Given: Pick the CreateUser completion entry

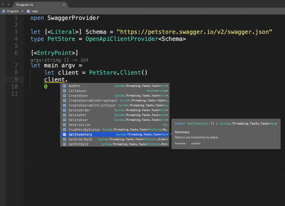Looking at the screenshot, I should click(115, 96).
